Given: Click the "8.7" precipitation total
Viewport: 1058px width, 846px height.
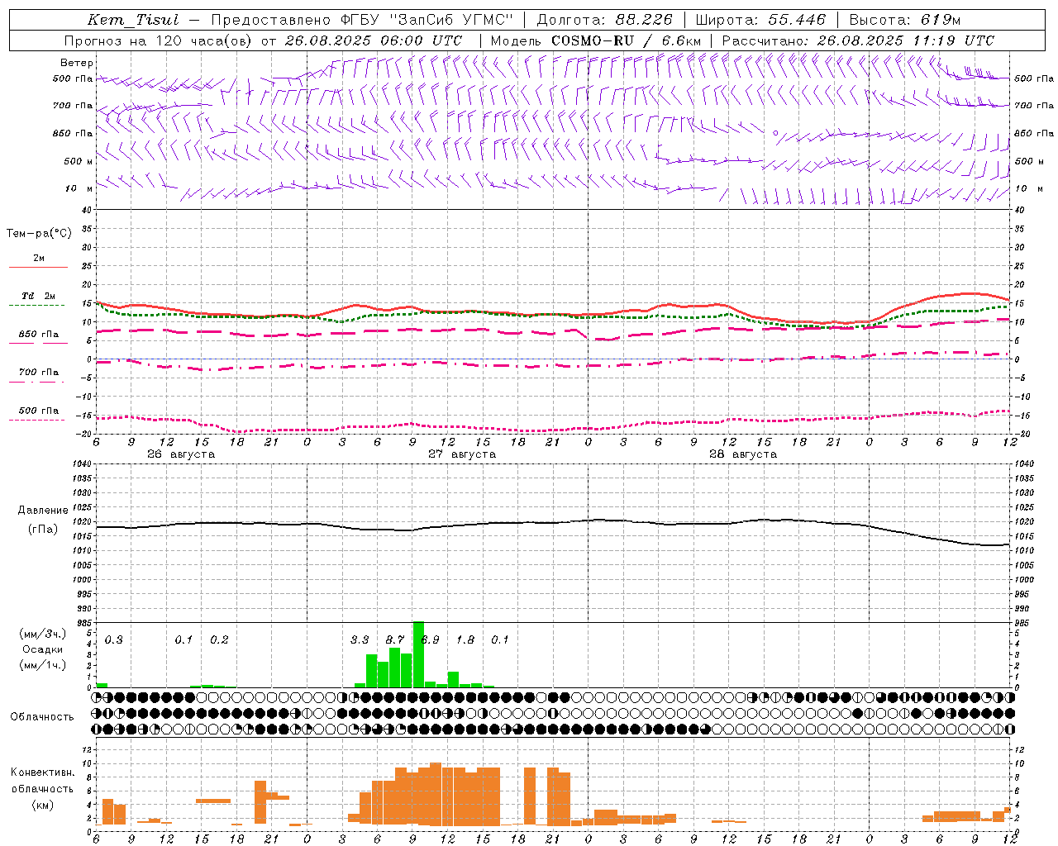Looking at the screenshot, I should coord(395,640).
